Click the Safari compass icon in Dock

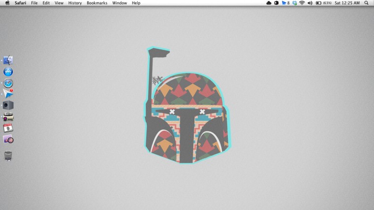pos(8,83)
